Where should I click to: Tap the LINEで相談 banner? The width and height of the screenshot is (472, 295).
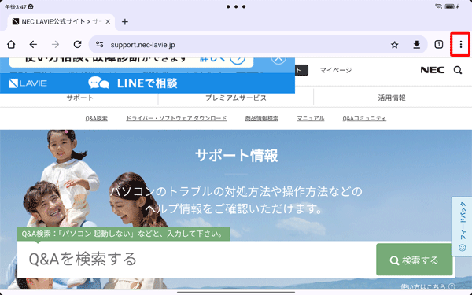[x=147, y=83]
